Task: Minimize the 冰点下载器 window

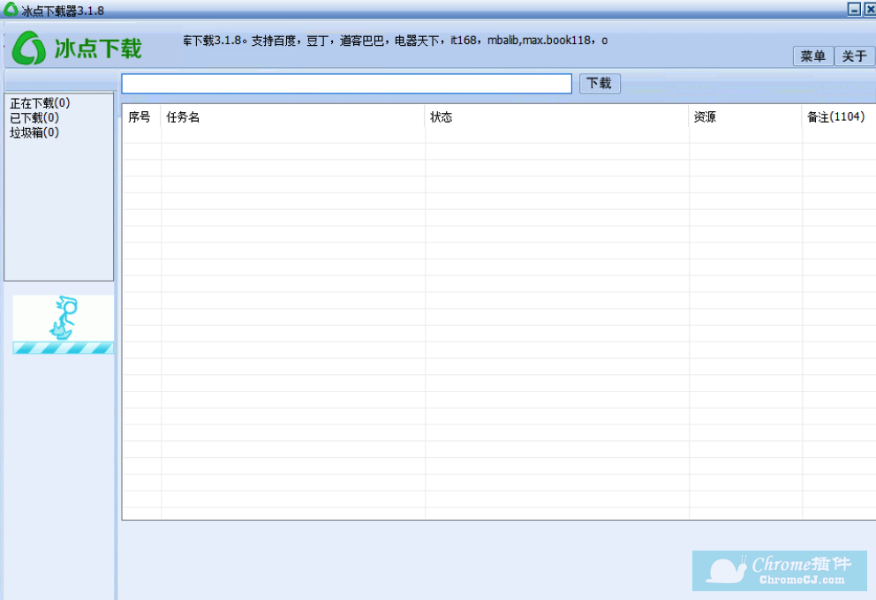Action: [854, 9]
